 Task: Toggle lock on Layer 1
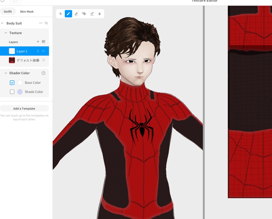pyautogui.click(x=38, y=51)
